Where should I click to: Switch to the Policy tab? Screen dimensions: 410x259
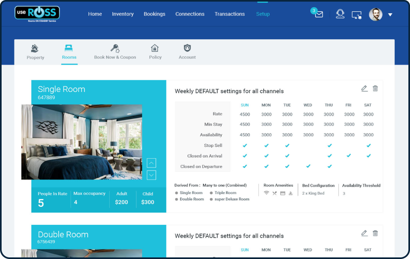[155, 52]
